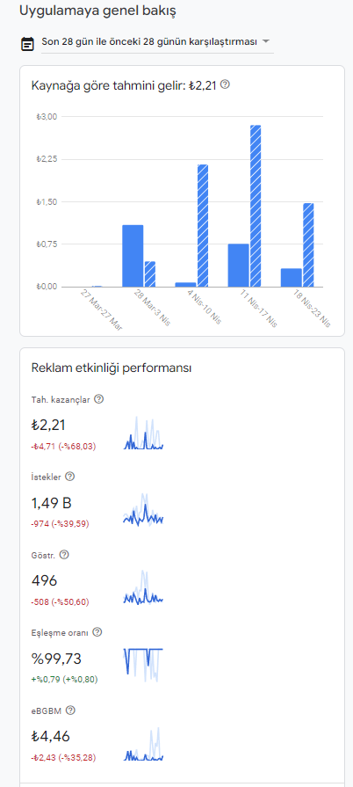Image resolution: width=353 pixels, height=787 pixels.
Task: Click the İstekler sparkline chart
Action: (x=143, y=510)
